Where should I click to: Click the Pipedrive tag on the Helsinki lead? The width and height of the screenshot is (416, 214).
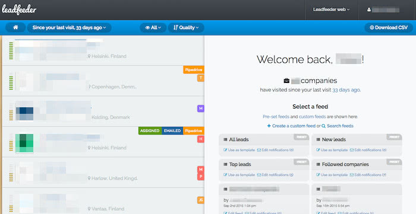click(194, 130)
